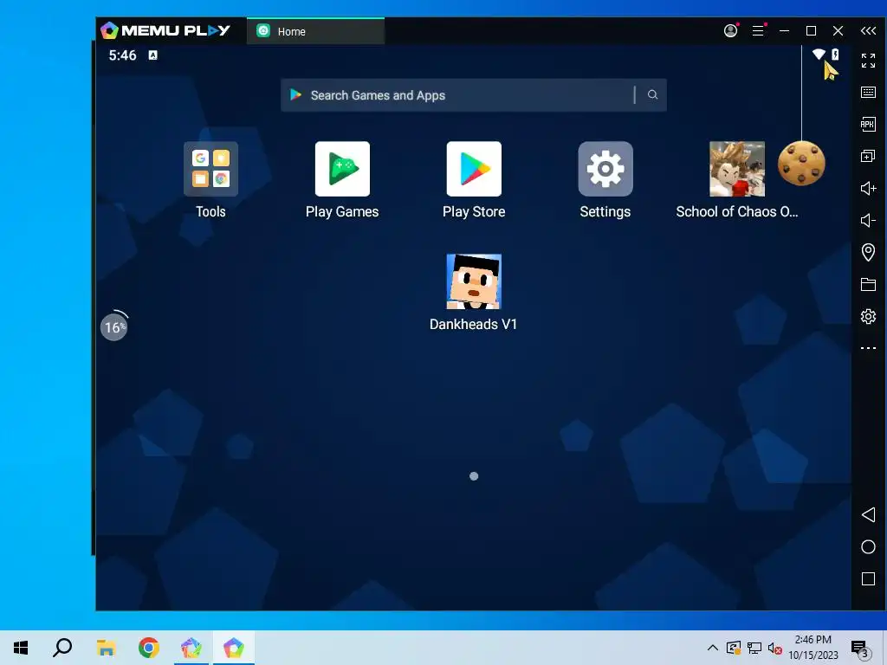Launch Chrome from the taskbar
This screenshot has height=665, width=887.
(149, 648)
